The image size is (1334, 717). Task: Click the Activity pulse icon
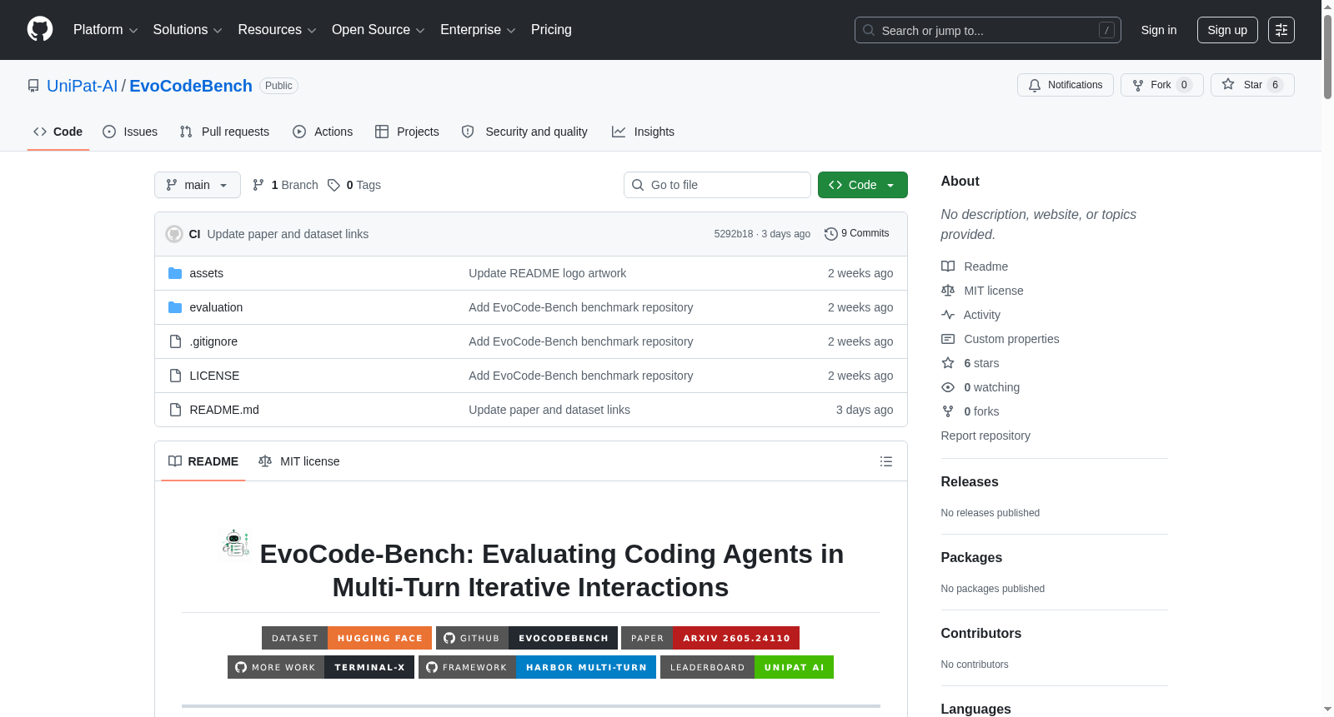pos(948,315)
